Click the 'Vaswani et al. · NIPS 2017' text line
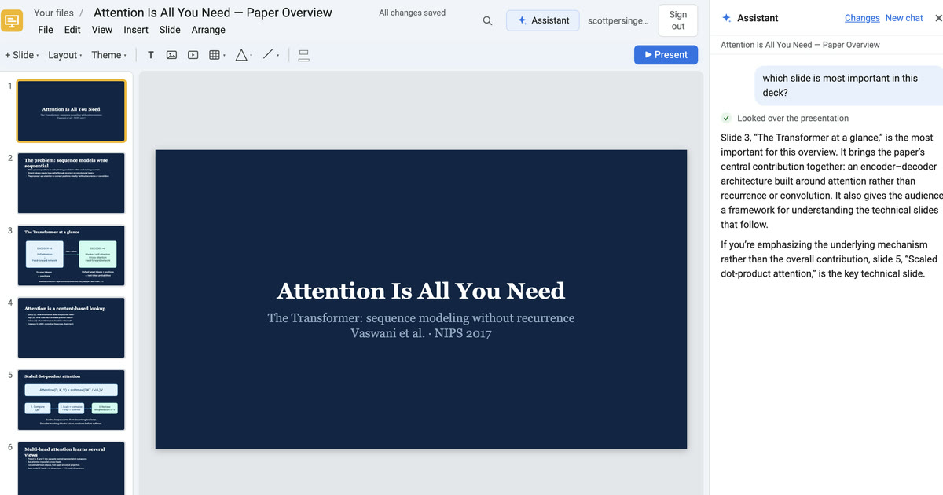 coord(420,333)
